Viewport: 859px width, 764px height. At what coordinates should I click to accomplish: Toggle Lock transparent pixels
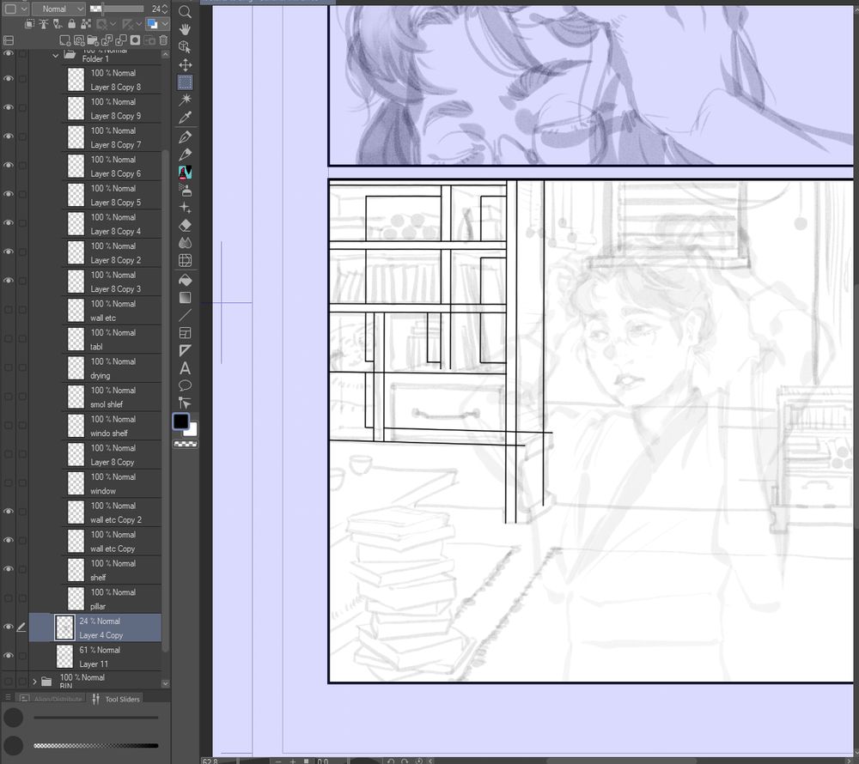click(x=86, y=24)
